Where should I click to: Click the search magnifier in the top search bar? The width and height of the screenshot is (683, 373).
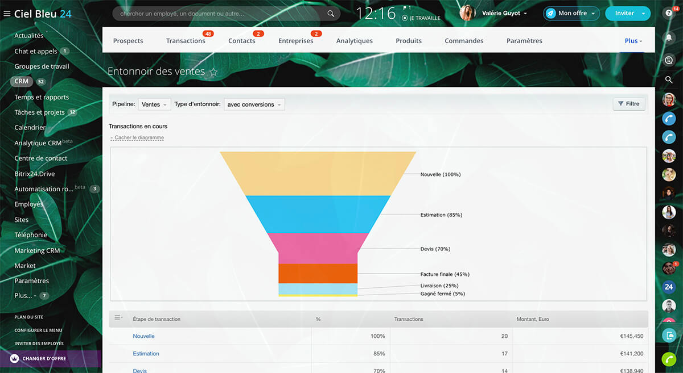[331, 14]
